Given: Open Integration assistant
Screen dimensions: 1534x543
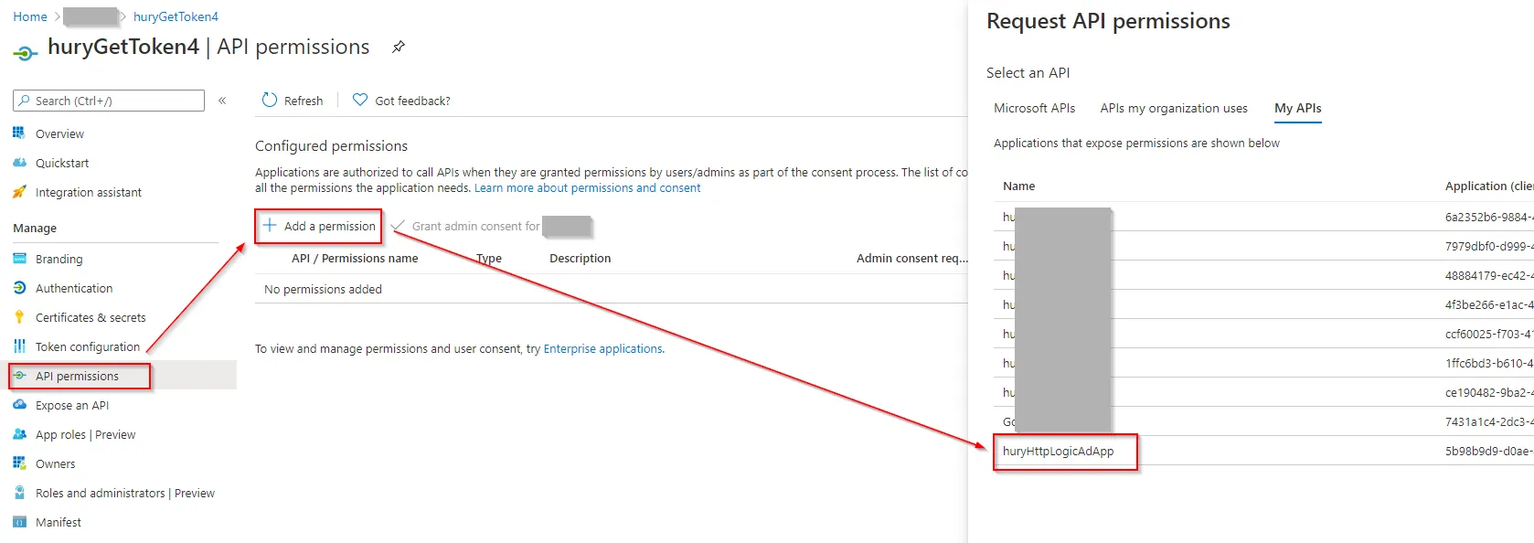Looking at the screenshot, I should 89,192.
